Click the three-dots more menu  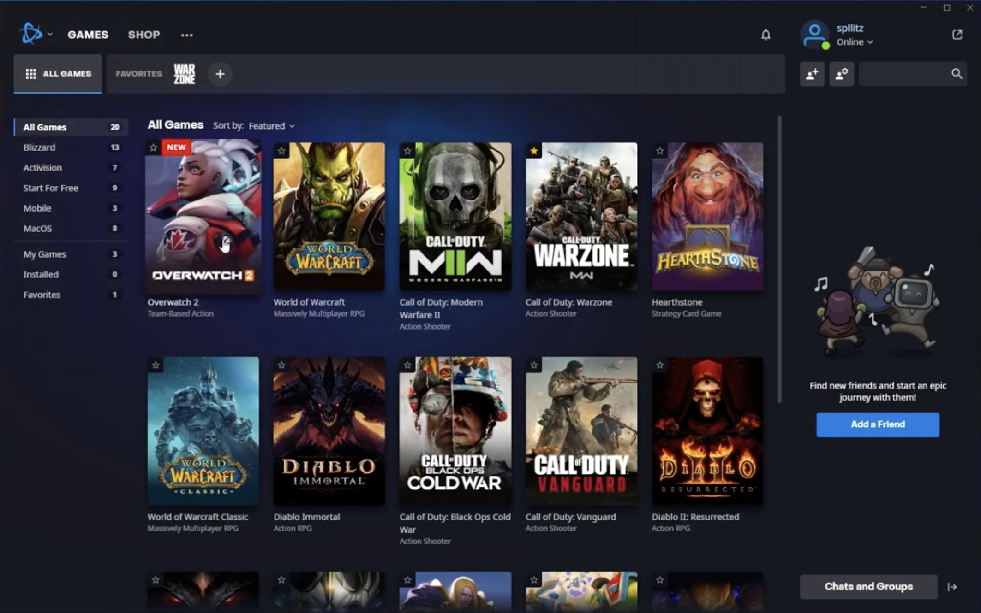[187, 35]
